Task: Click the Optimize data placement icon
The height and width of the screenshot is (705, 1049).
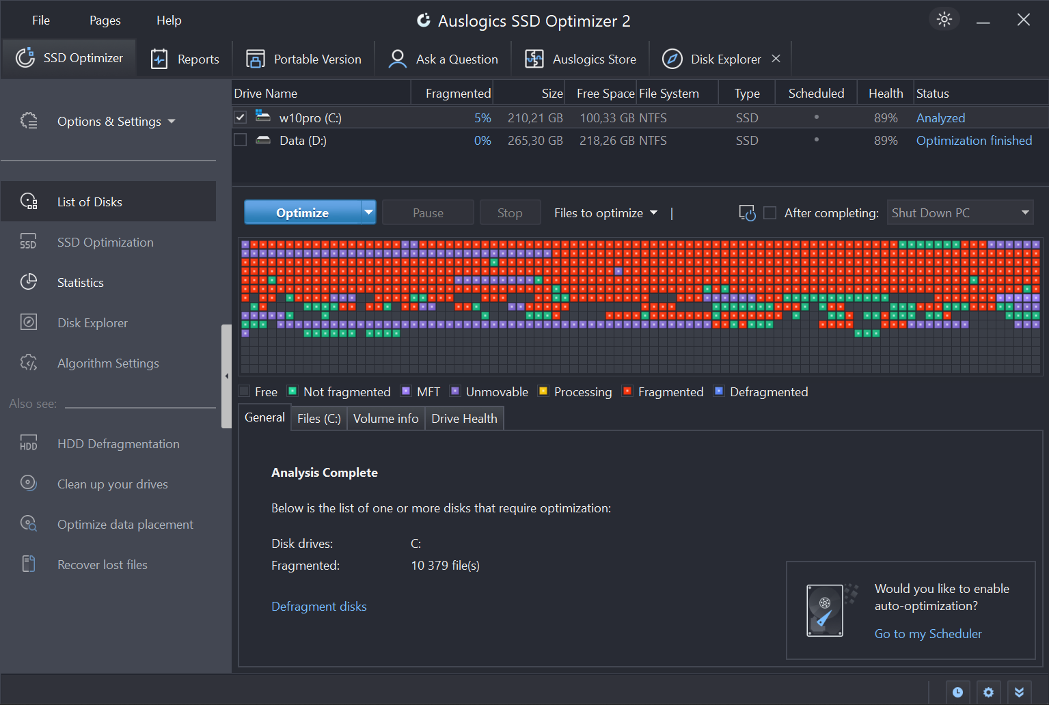Action: [29, 524]
